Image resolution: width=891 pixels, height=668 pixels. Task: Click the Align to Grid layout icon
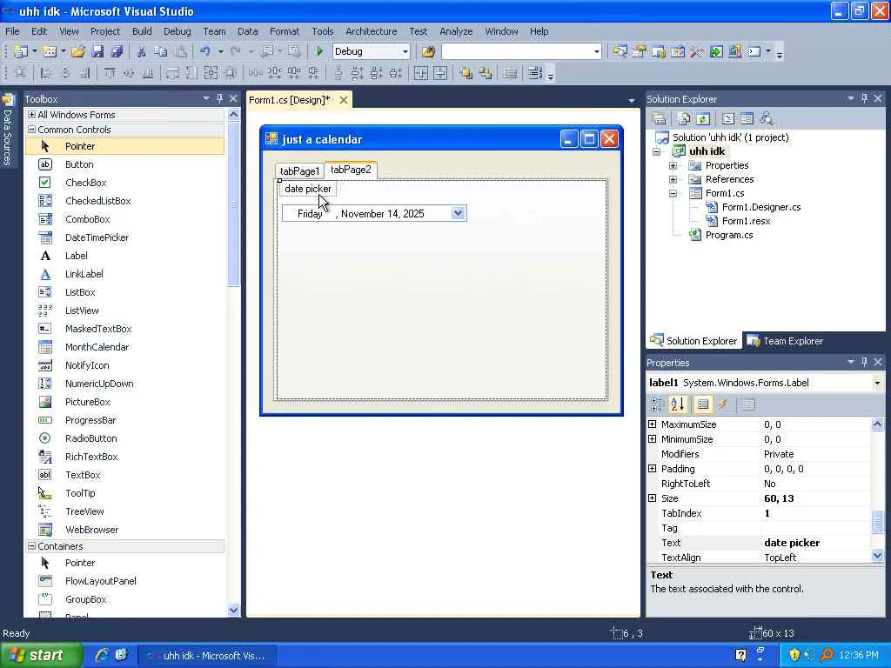(x=21, y=73)
